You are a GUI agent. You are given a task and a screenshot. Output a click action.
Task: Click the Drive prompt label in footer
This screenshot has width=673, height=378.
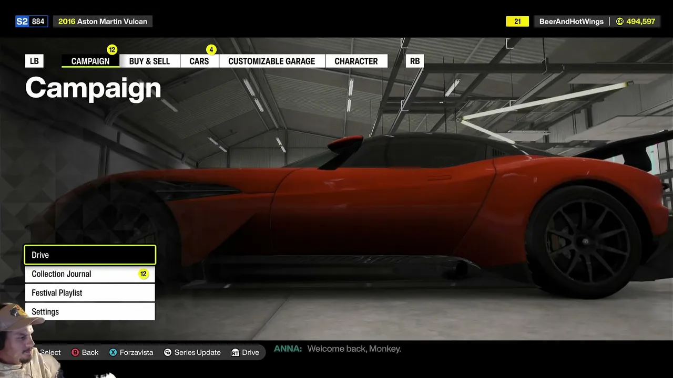[x=250, y=352]
